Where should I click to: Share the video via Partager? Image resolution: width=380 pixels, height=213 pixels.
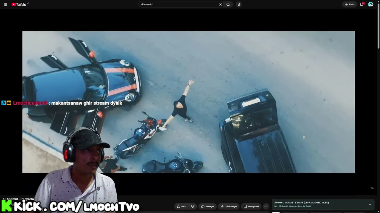click(208, 206)
